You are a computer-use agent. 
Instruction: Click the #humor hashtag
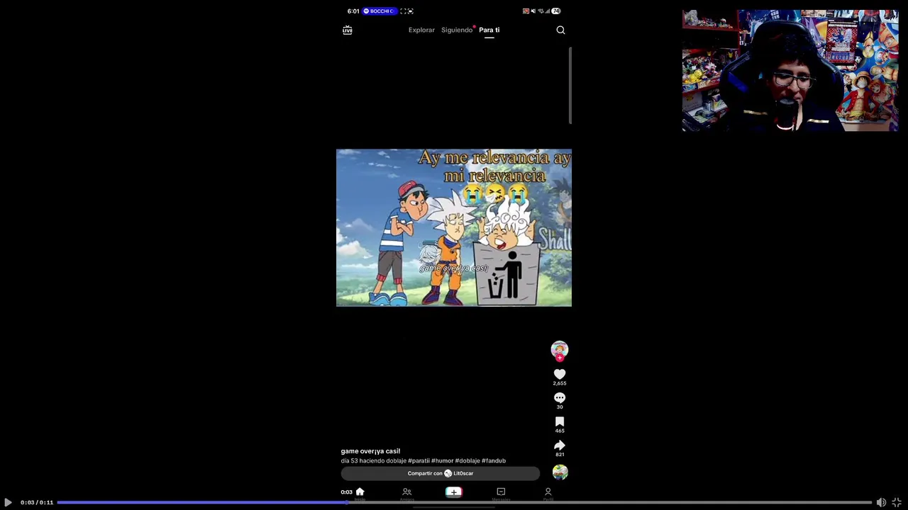(442, 460)
